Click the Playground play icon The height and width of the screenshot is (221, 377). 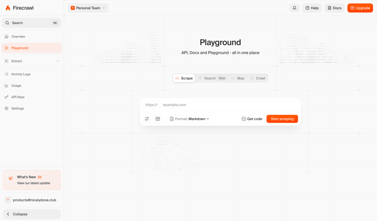click(x=7, y=48)
